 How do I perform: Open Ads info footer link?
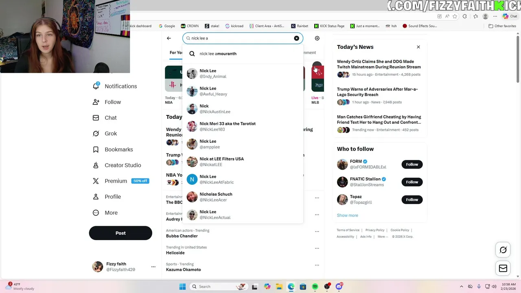click(x=366, y=237)
